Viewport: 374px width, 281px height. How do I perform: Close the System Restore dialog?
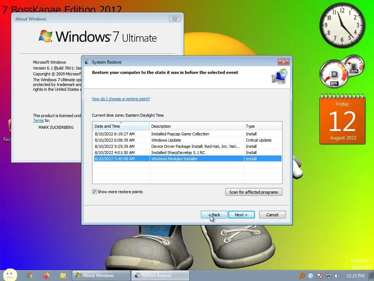pyautogui.click(x=283, y=62)
